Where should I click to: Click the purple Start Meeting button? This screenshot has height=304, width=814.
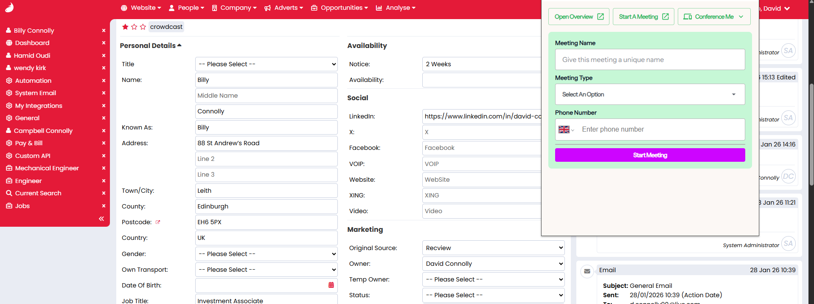[x=649, y=155]
